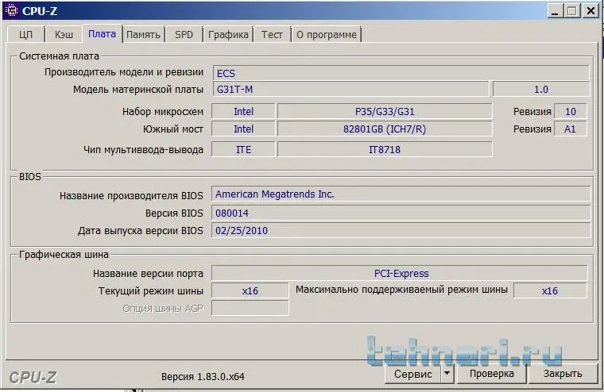Click the Название версии порта label
604x392 pixels.
point(148,274)
